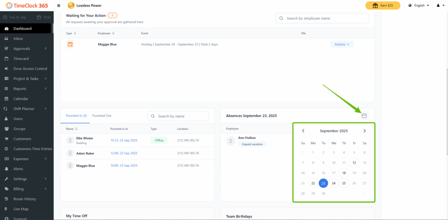This screenshot has width=448, height=220.
Task: Click the hamburger menu icon
Action: (x=59, y=6)
